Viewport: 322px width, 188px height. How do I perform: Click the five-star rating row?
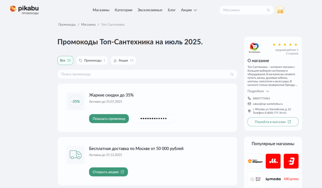[285, 44]
